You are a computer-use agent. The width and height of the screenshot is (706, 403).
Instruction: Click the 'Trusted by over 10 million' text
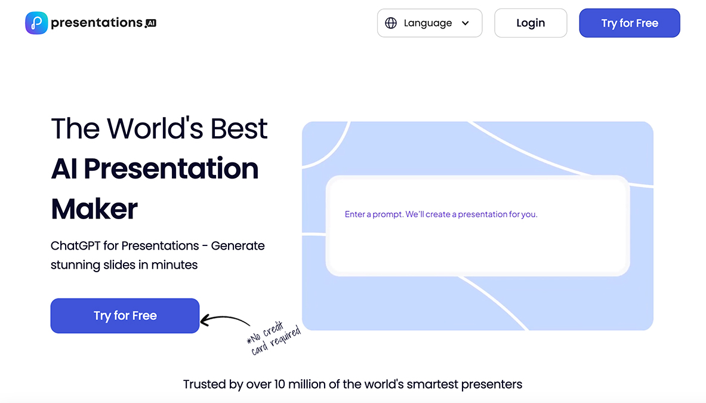tap(352, 384)
